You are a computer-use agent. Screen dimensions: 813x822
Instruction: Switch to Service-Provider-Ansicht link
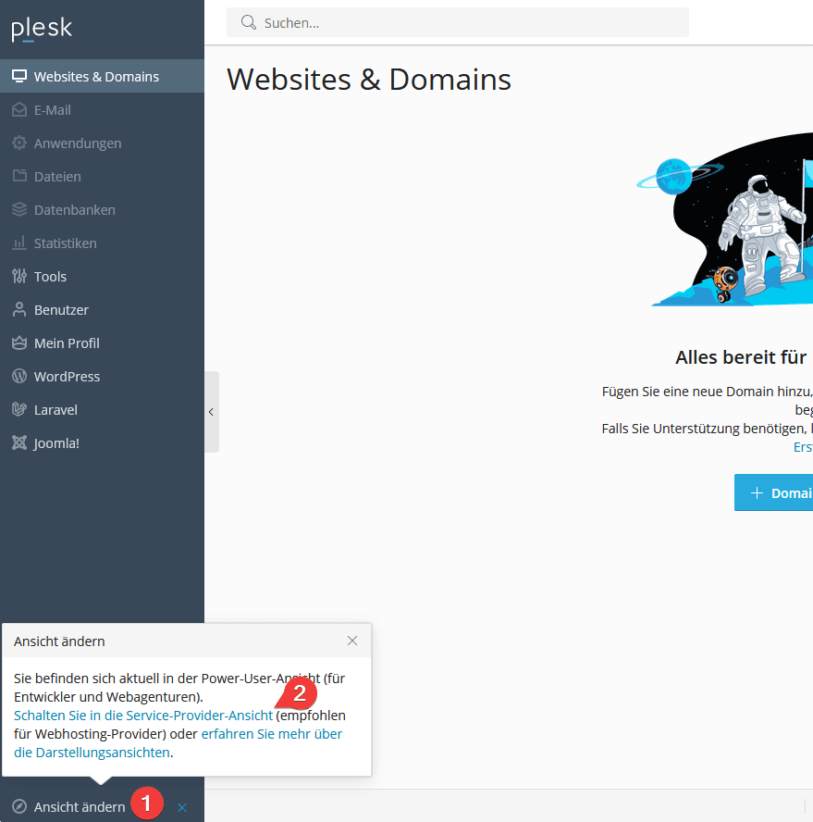pyautogui.click(x=143, y=716)
